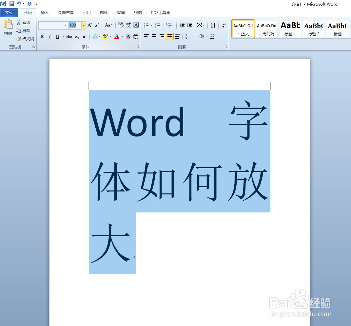Click the selected text 'Word' in document
351x326 pixels.
pos(137,122)
